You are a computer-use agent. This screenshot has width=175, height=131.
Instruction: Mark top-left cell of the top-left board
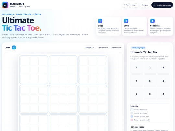point(25,61)
